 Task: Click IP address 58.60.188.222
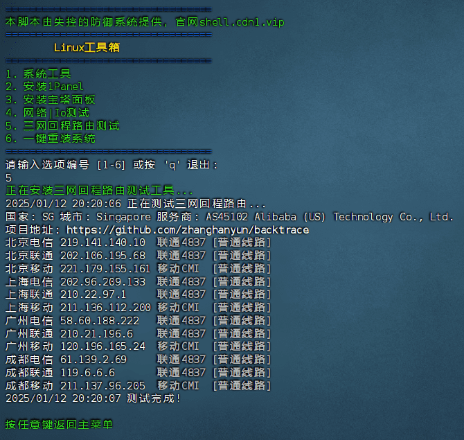[x=100, y=321]
